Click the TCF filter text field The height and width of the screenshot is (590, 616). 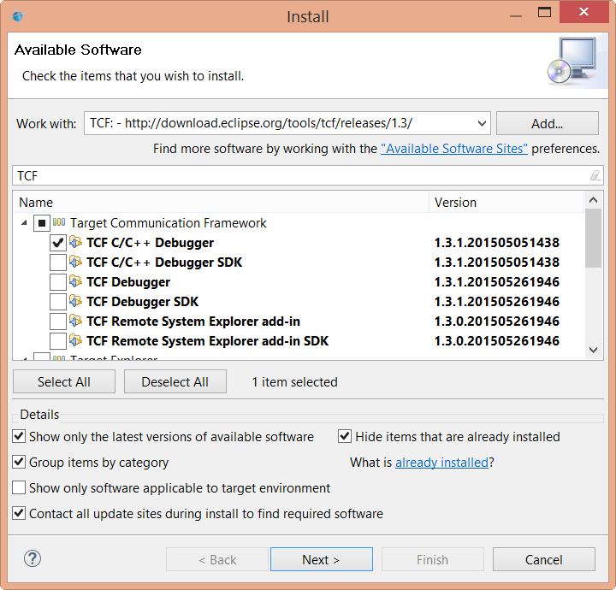(301, 175)
